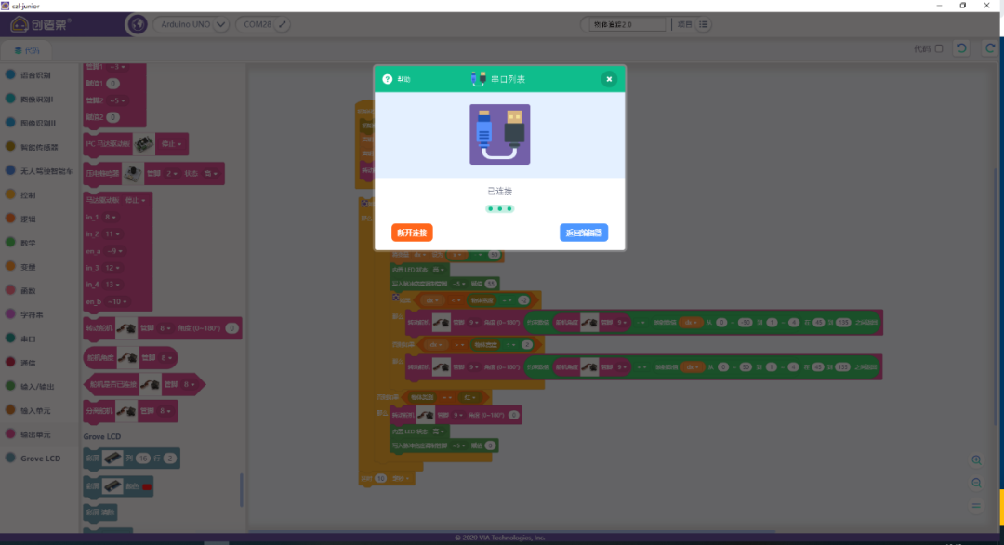
Task: Open the PC马达驱动板 停止 dropdown
Action: tap(174, 144)
